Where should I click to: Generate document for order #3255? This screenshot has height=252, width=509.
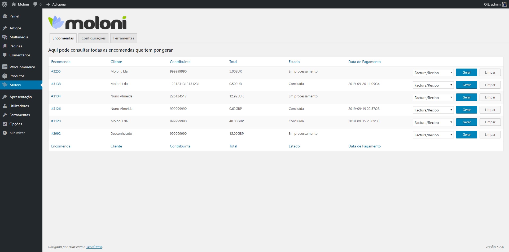tap(467, 73)
